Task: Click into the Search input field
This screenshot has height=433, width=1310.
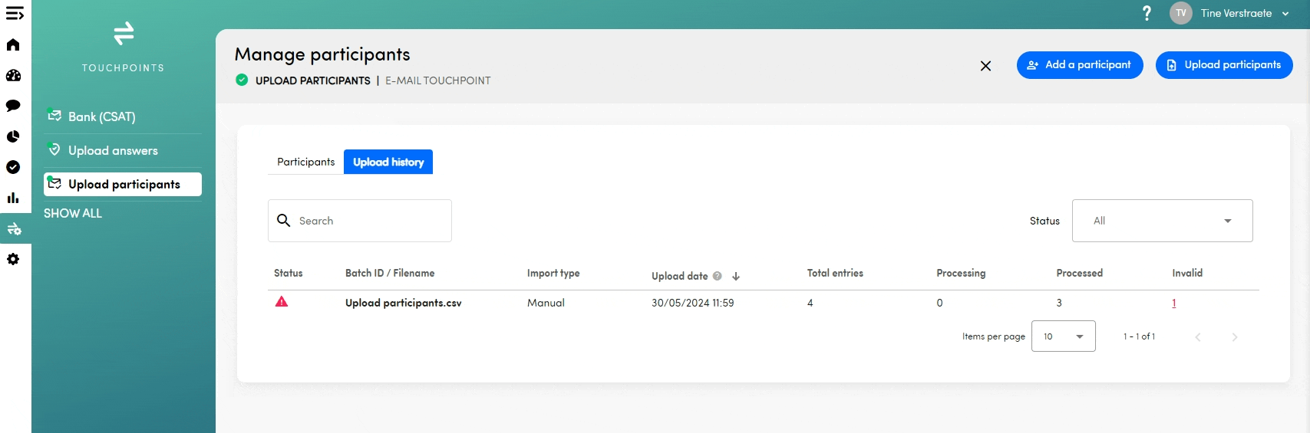Action: pyautogui.click(x=368, y=221)
